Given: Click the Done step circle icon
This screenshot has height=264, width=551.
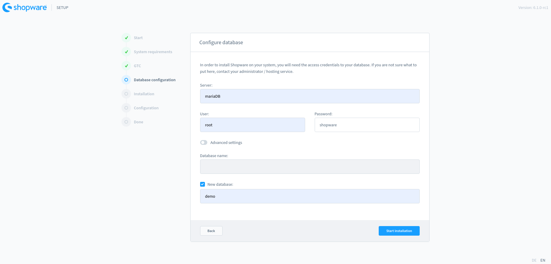Looking at the screenshot, I should click(126, 122).
